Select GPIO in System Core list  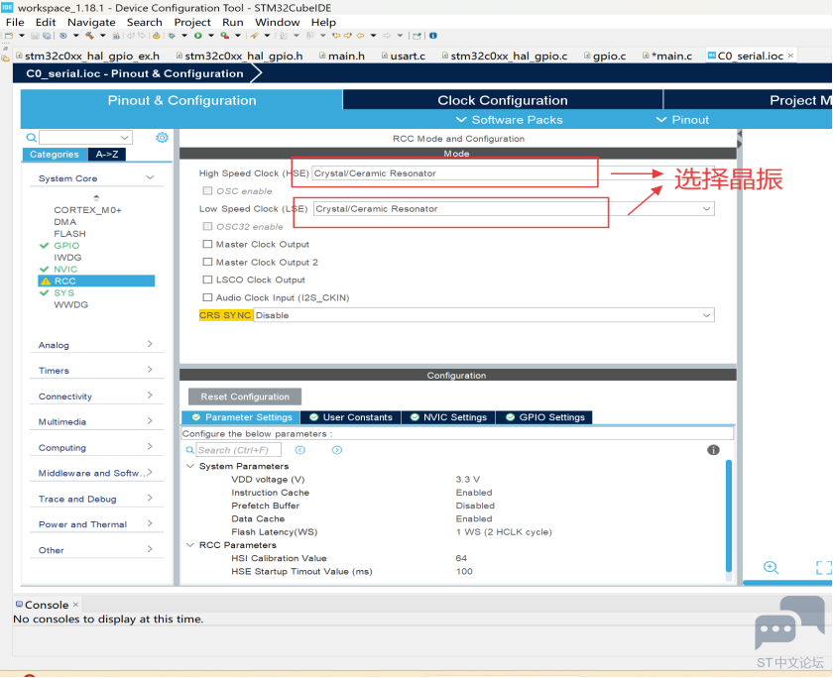click(66, 245)
